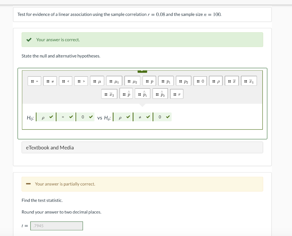The width and height of the screenshot is (292, 236).
Task: Select the 0 symbol
Action: click(x=200, y=81)
